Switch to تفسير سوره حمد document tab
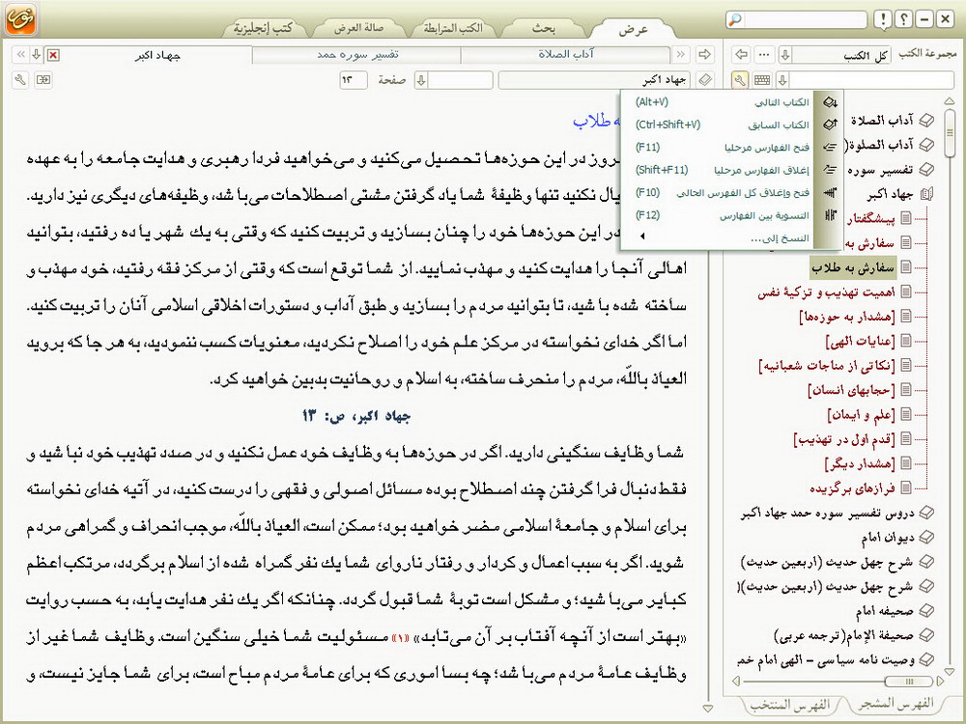Viewport: 966px width, 724px height. pos(357,55)
